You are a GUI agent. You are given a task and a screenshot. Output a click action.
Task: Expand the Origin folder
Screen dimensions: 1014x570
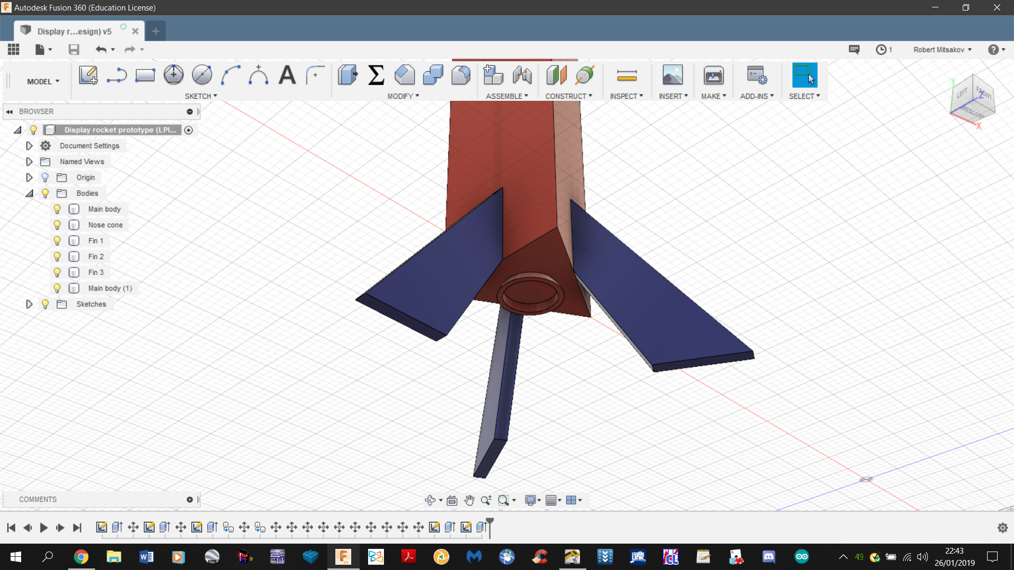click(29, 177)
